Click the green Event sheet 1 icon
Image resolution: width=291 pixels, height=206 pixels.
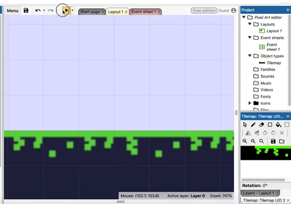[x=262, y=47]
